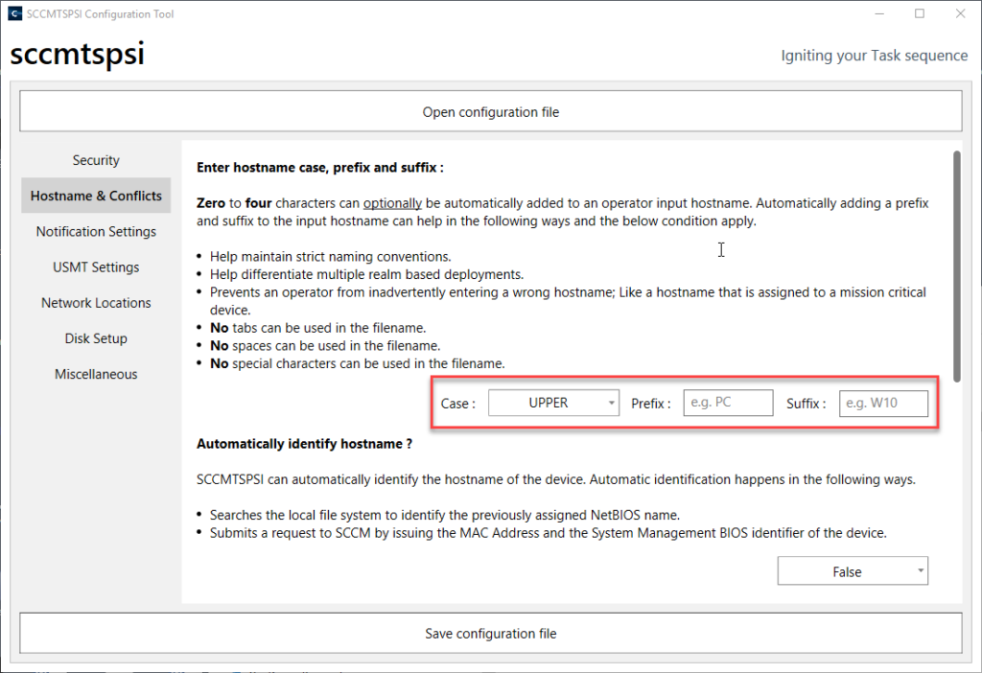Image resolution: width=982 pixels, height=673 pixels.
Task: Click the sccmtspsi heading logo text
Action: pyautogui.click(x=77, y=55)
